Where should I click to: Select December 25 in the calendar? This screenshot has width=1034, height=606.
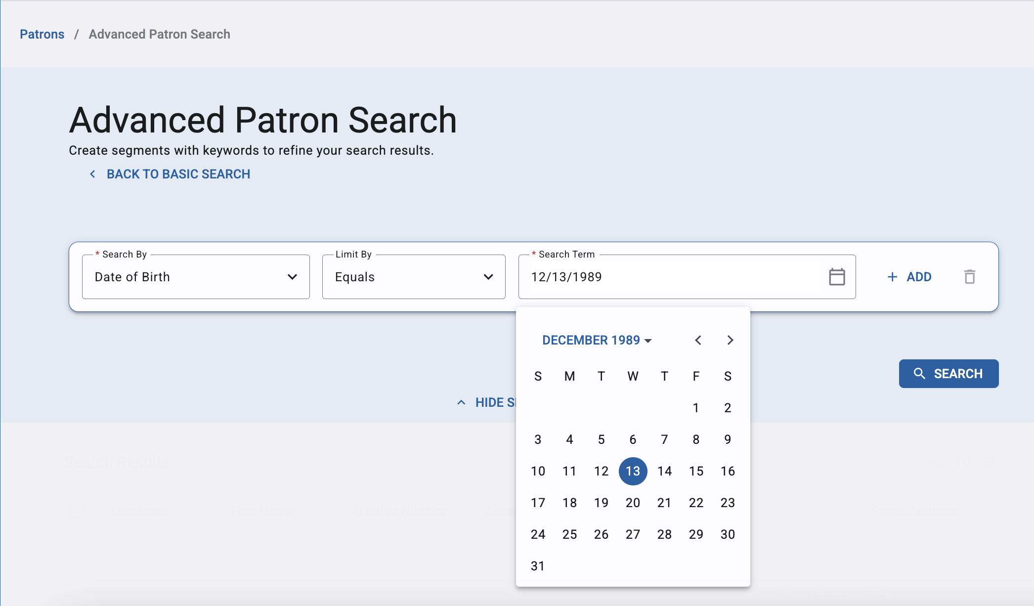[569, 534]
